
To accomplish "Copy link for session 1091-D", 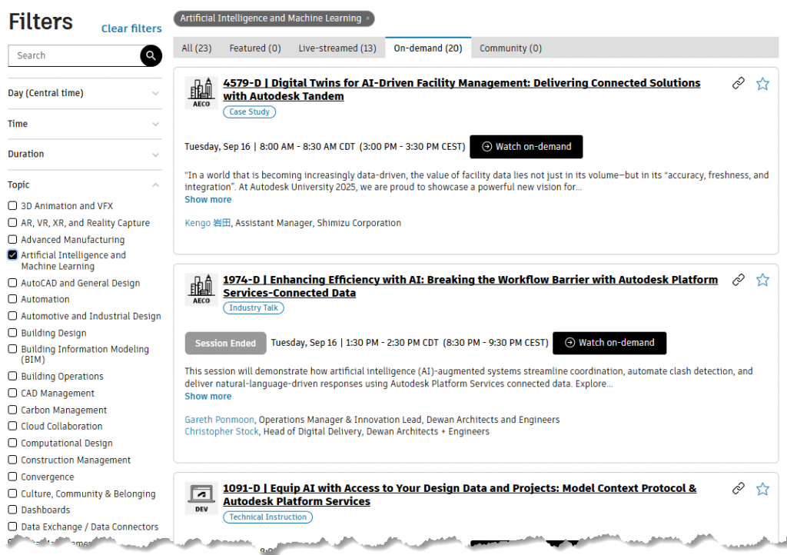I will coord(738,488).
